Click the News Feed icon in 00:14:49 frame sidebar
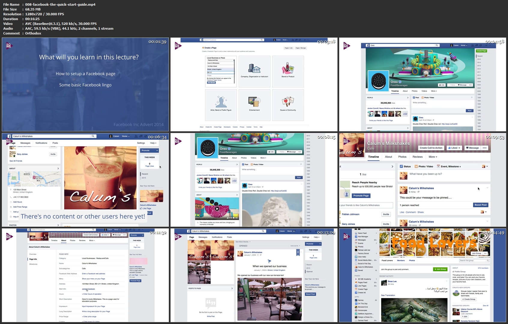508x324 pixels. (x=356, y=233)
